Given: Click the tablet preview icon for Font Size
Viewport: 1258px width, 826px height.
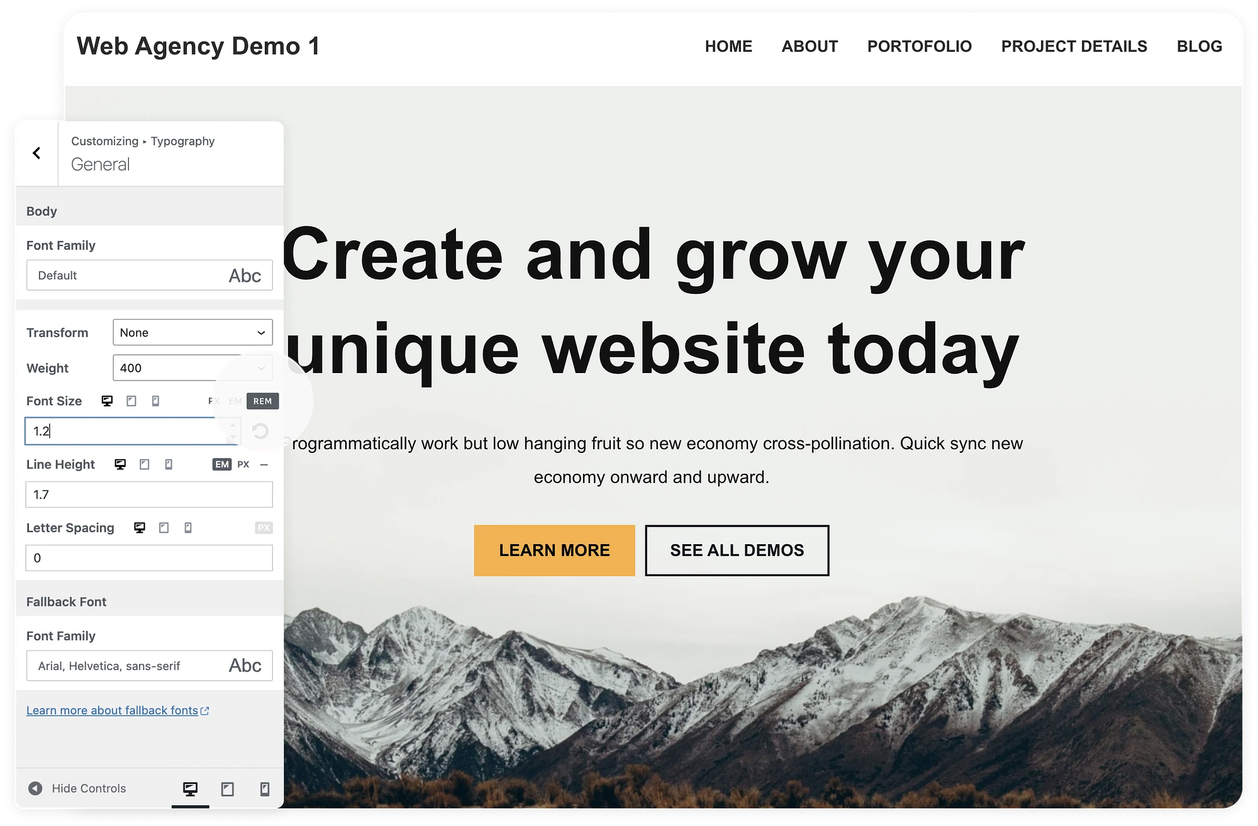Looking at the screenshot, I should (131, 400).
